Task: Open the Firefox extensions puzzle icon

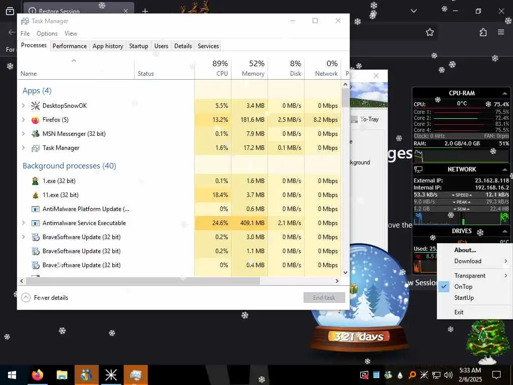Action: click(483, 32)
